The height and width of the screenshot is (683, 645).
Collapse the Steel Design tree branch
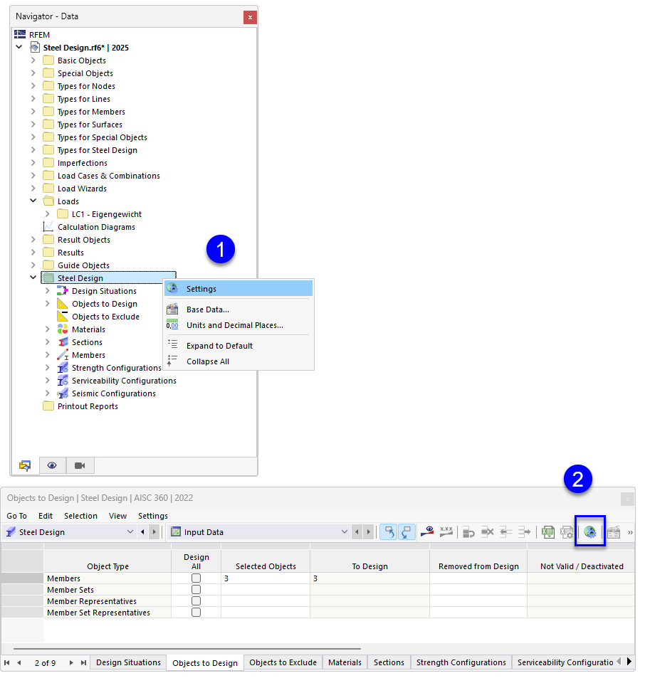33,277
